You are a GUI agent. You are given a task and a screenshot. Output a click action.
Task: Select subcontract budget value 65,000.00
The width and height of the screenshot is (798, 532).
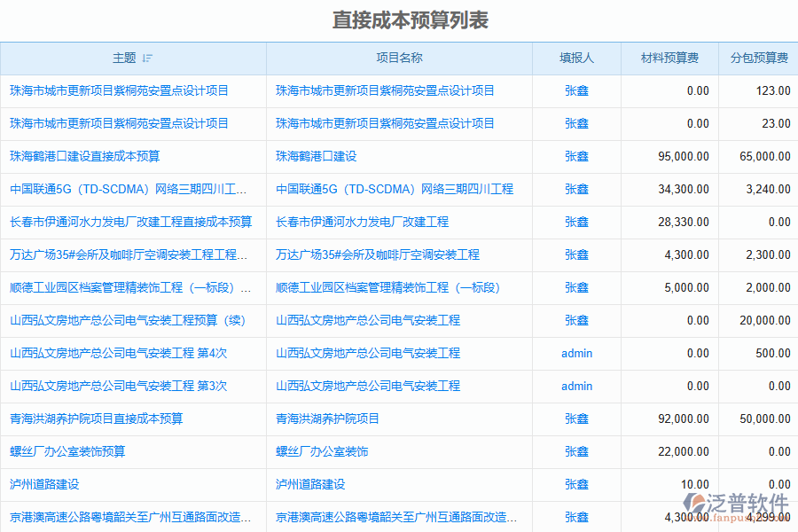765,156
